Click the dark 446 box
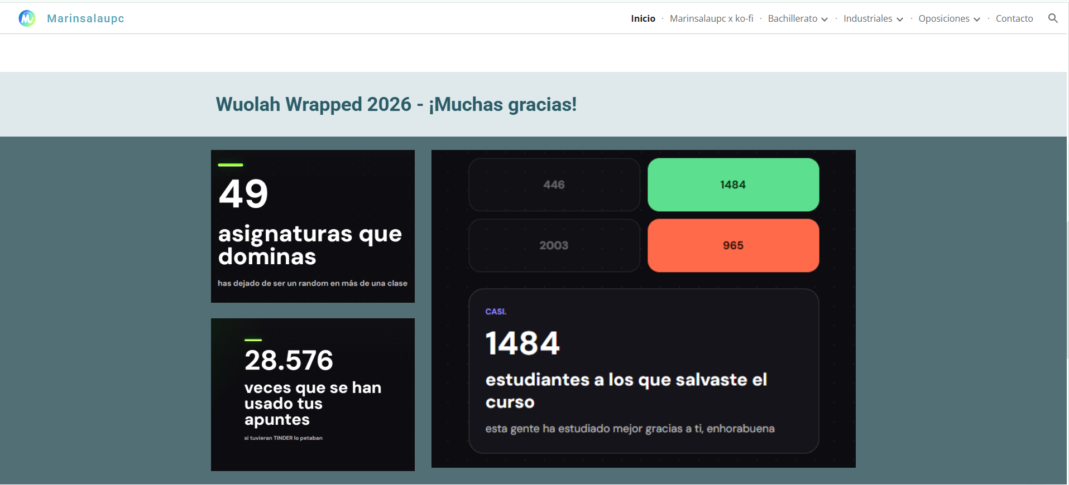This screenshot has height=485, width=1069. [x=554, y=185]
